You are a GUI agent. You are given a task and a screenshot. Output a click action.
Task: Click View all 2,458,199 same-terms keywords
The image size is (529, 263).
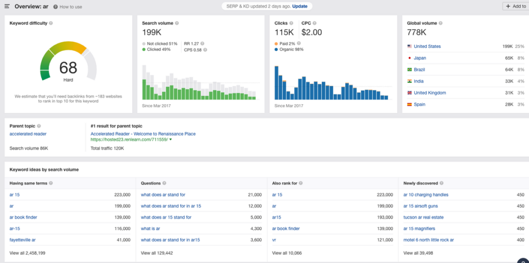pyautogui.click(x=28, y=253)
